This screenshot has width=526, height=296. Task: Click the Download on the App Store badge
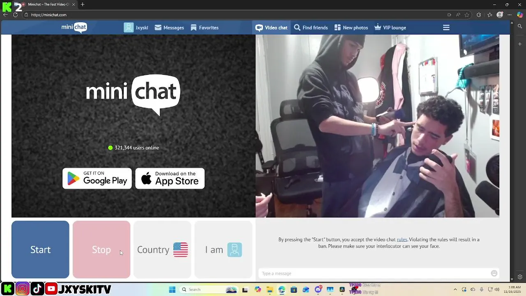pyautogui.click(x=170, y=178)
